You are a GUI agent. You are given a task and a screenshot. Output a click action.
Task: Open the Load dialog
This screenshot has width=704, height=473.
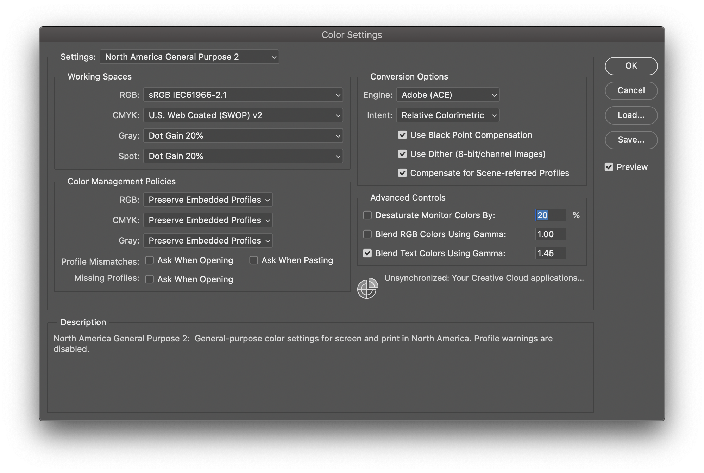click(x=631, y=115)
